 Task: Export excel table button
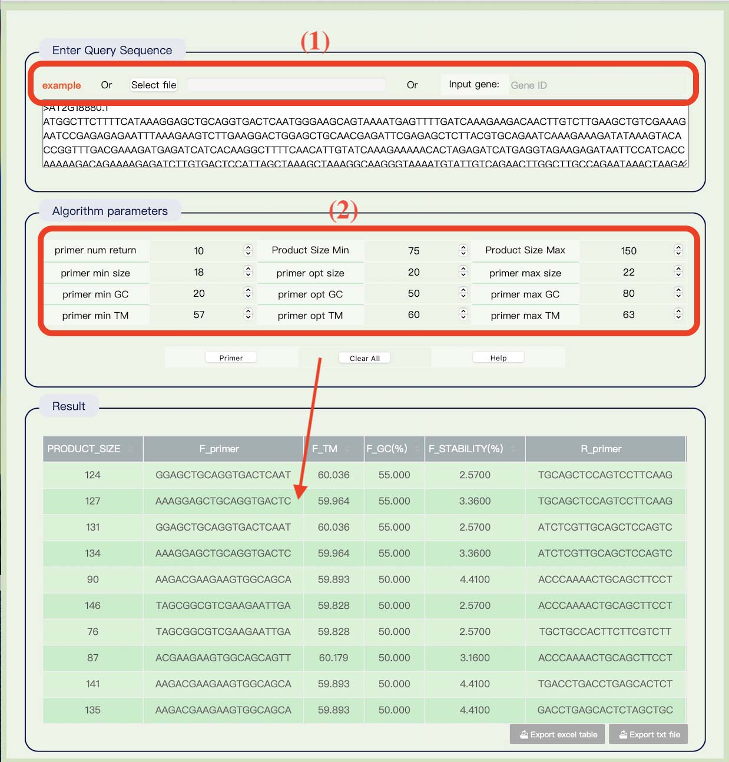coord(557,734)
